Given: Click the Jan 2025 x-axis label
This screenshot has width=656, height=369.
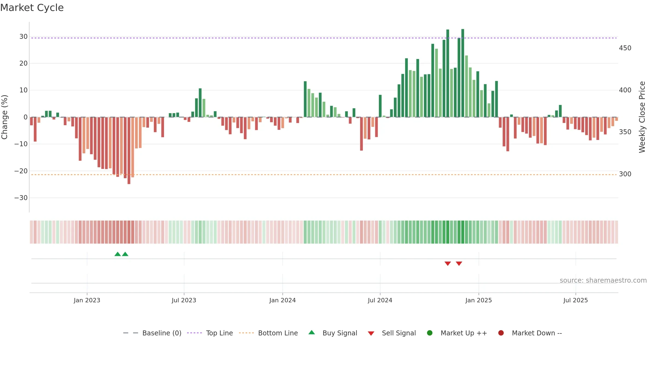Looking at the screenshot, I should (479, 300).
